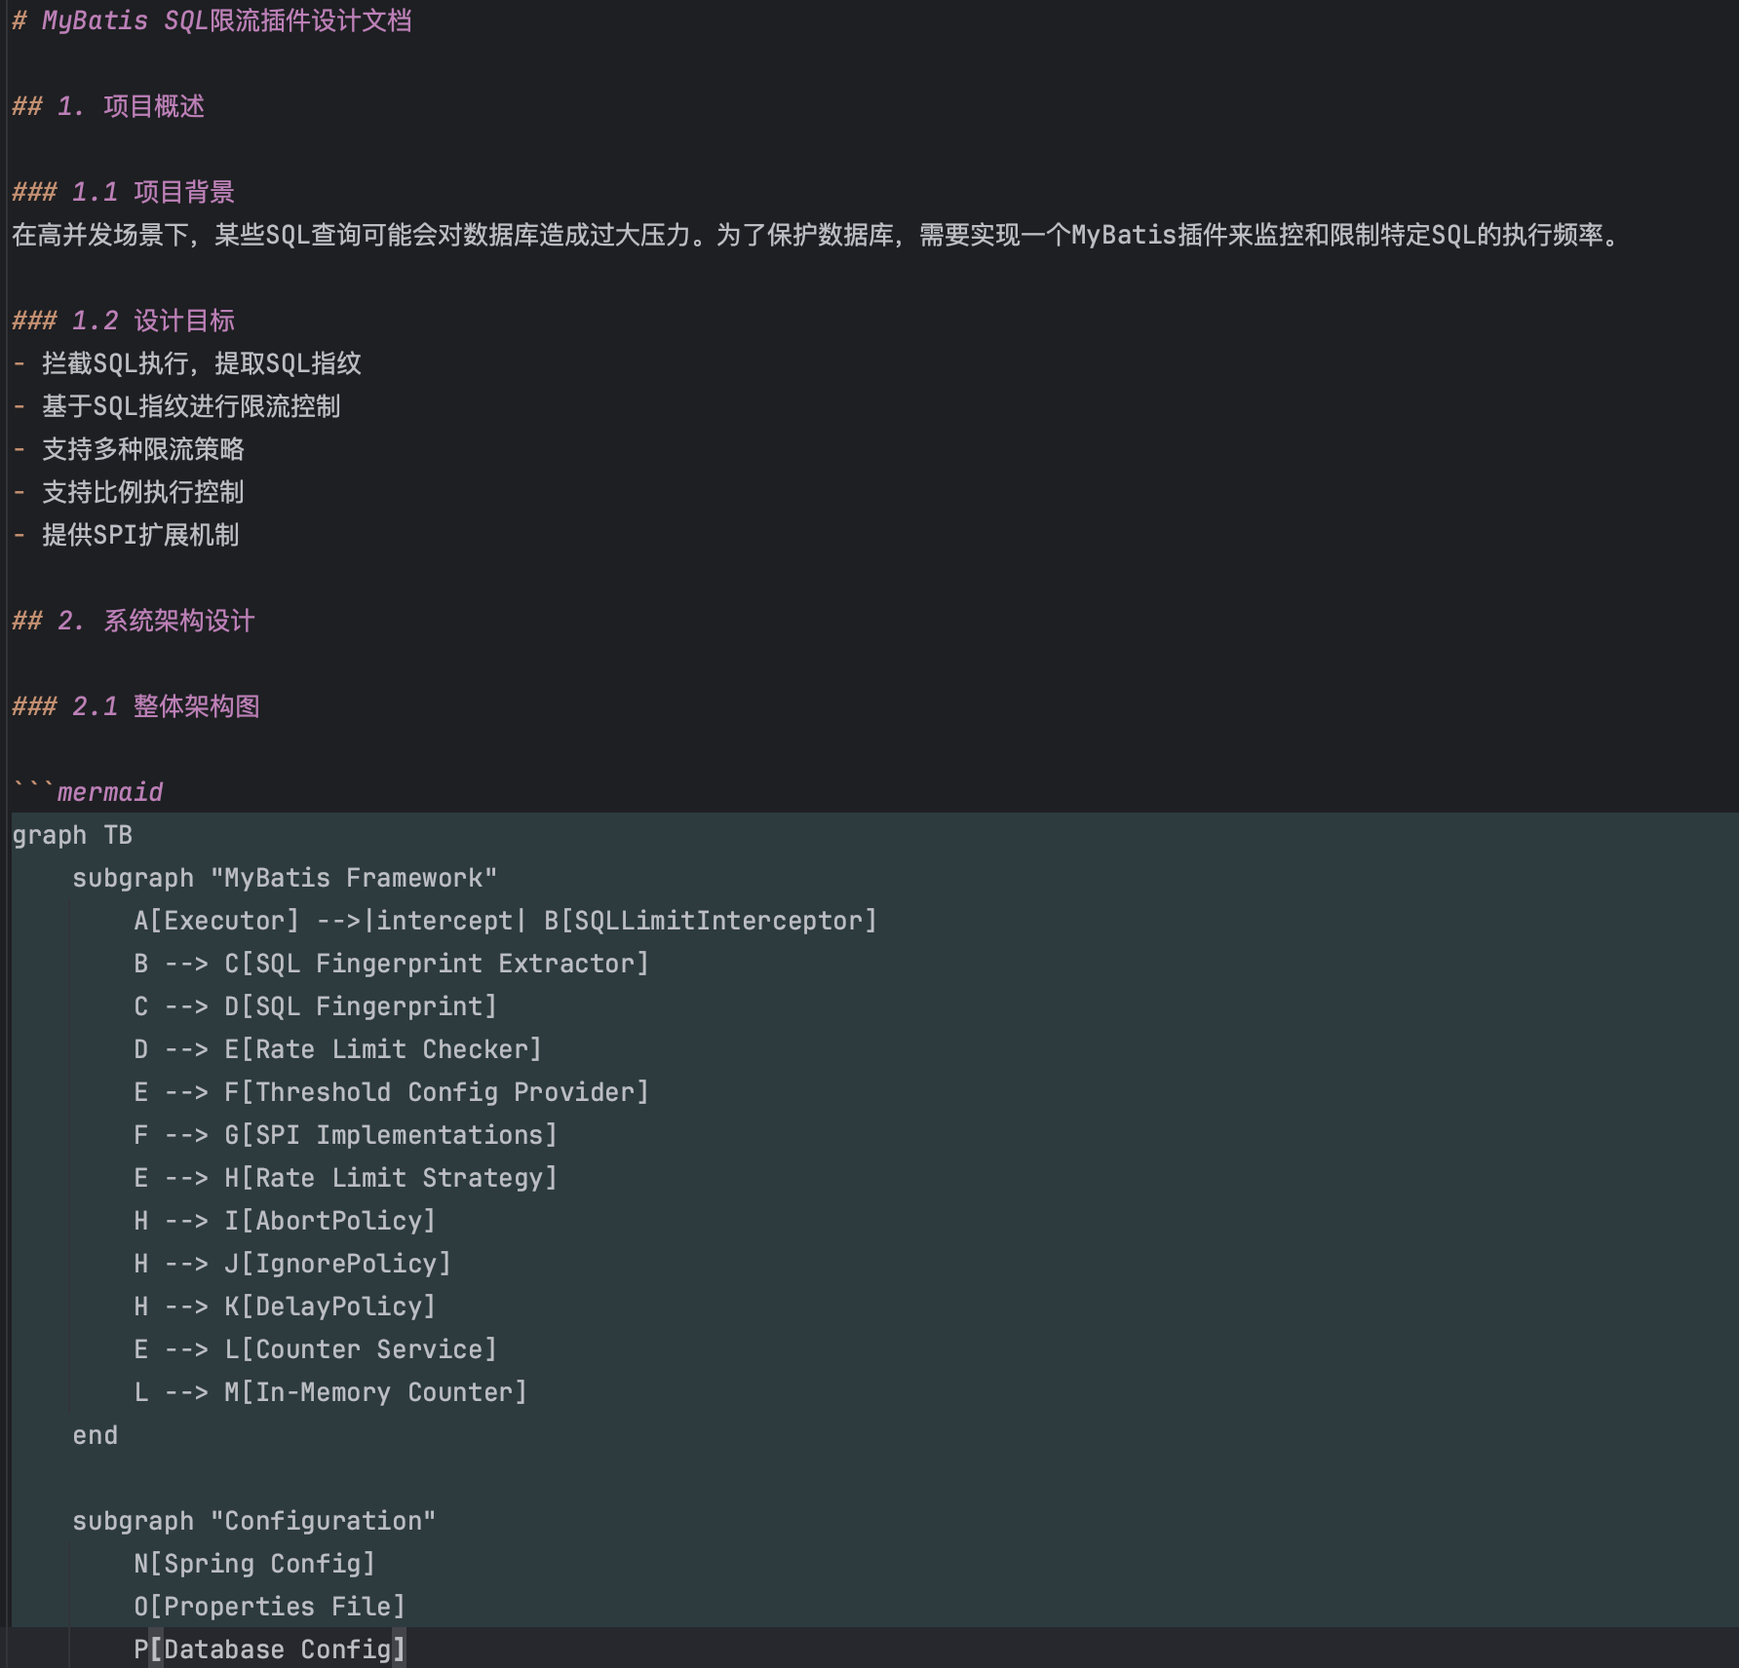Place cursor on '2. 系统架构设计' heading
Screen dimensions: 1739x1668
click(x=156, y=621)
